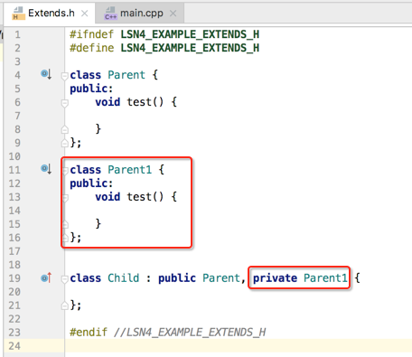The height and width of the screenshot is (357, 412).
Task: Click the class keyword on line 4
Action: 86,75
